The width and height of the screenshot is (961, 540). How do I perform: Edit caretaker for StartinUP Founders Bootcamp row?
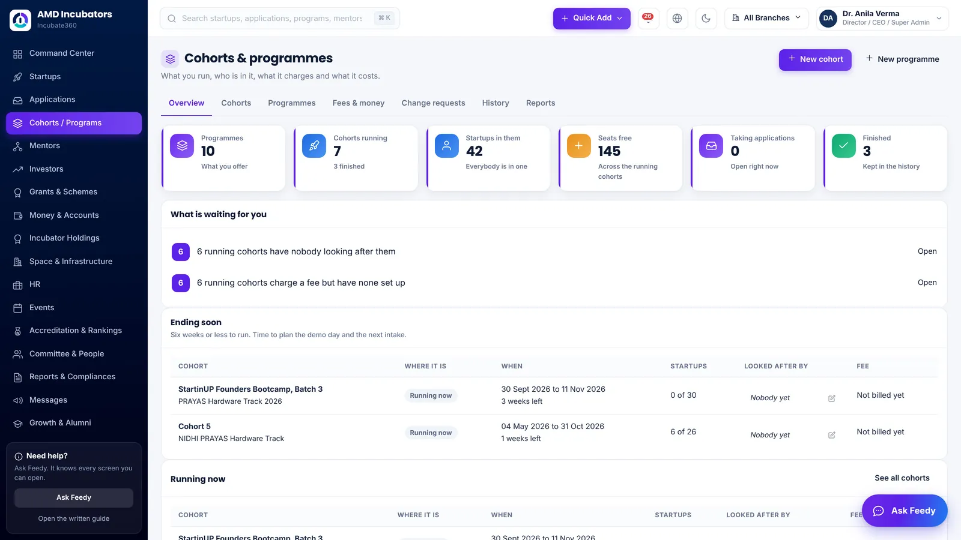tap(832, 398)
